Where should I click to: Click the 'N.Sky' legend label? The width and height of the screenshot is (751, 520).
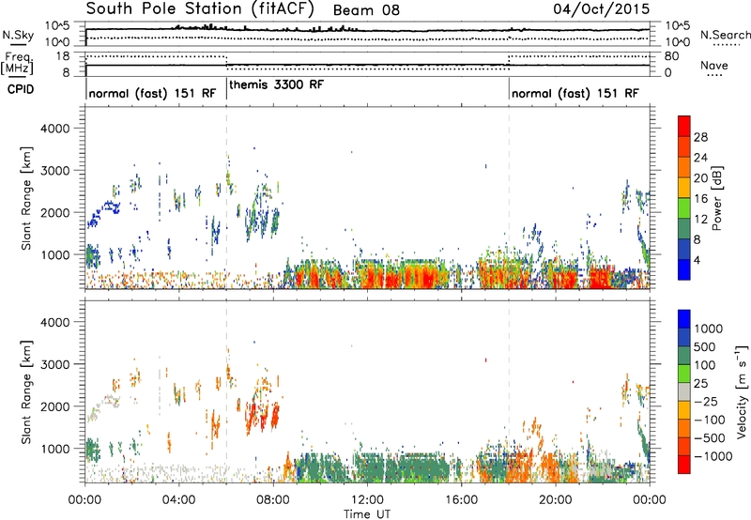(18, 35)
